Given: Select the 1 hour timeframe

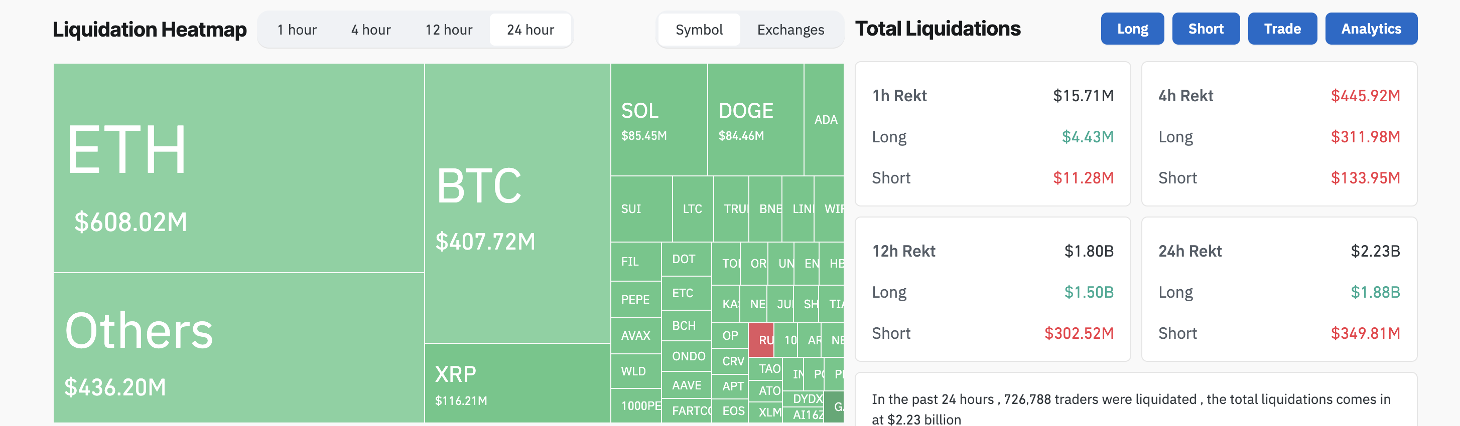Looking at the screenshot, I should [x=297, y=30].
